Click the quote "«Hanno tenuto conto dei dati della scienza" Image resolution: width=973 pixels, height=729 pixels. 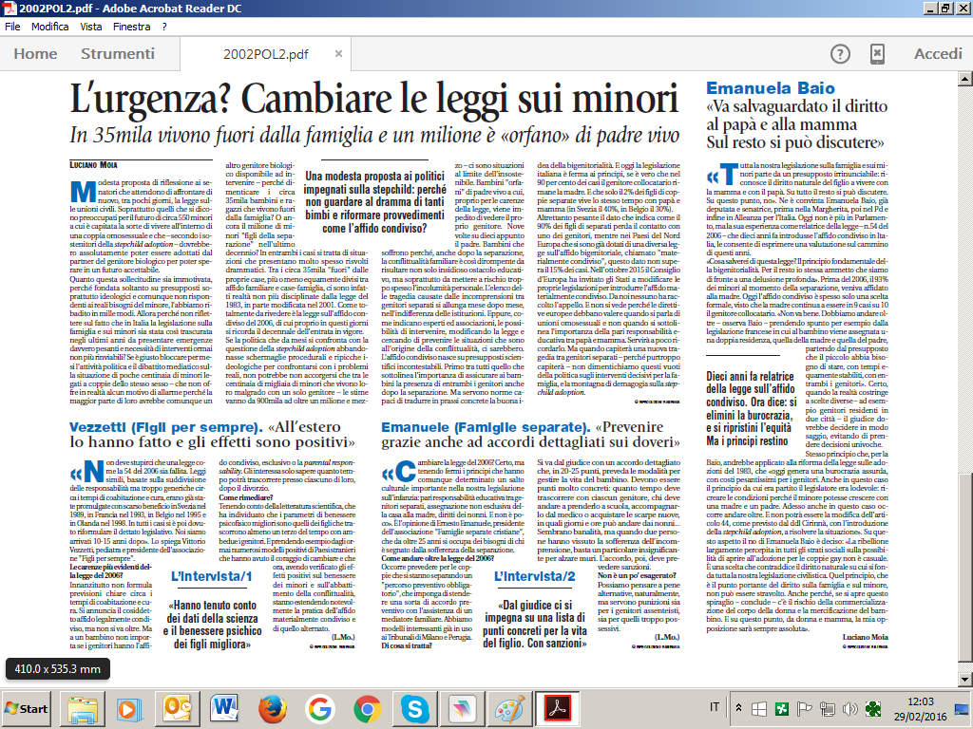point(212,625)
